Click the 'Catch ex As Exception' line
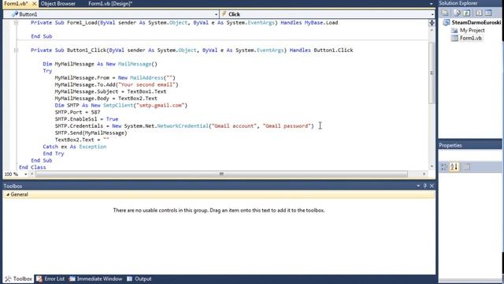Screen dimensions: 504x284 click(75, 147)
